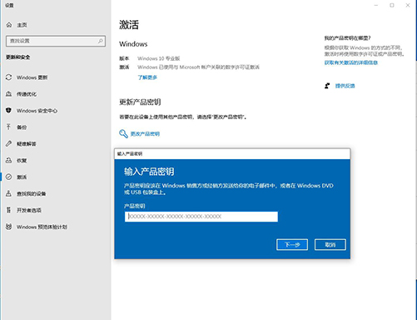Click the key icon beside 更改产品密钥
This screenshot has height=320, width=417.
pyautogui.click(x=123, y=133)
